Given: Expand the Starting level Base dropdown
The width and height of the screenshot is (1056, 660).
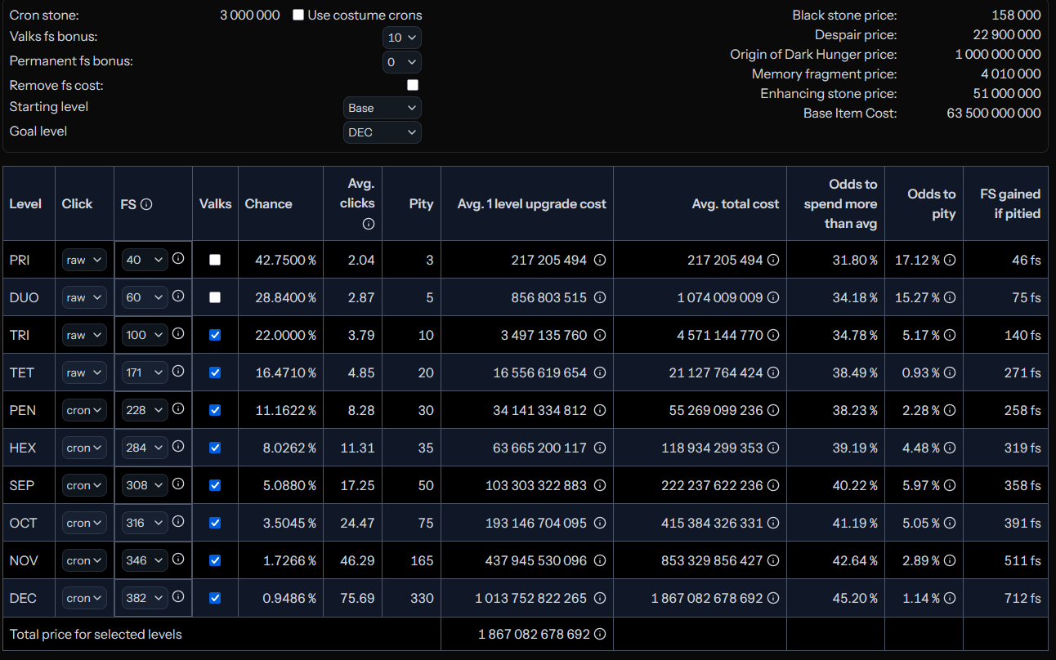Looking at the screenshot, I should [x=382, y=108].
